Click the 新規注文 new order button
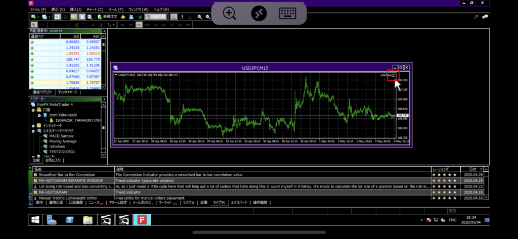 107,17
